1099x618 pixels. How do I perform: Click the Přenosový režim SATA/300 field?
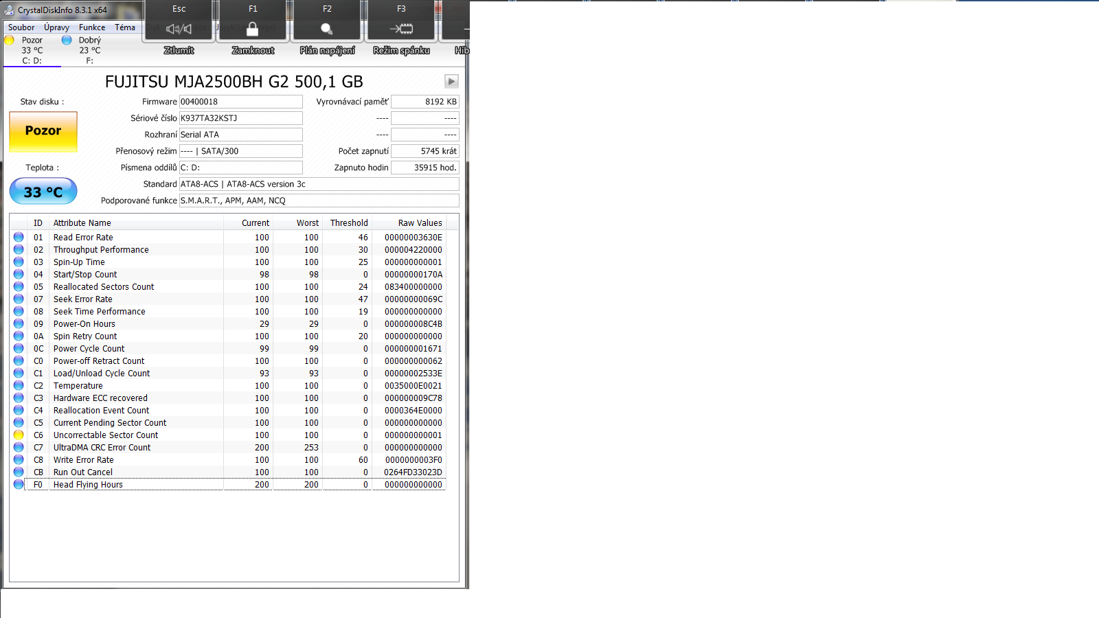(240, 151)
